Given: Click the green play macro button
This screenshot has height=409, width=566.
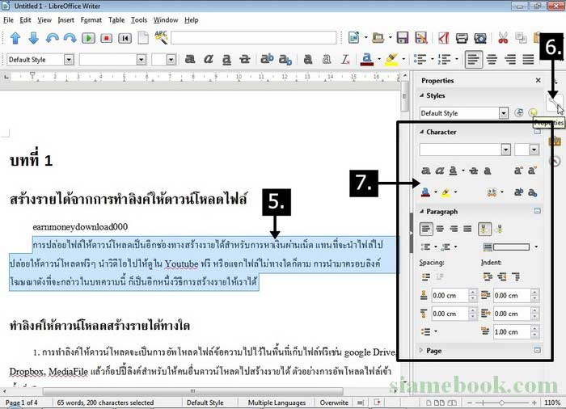Looking at the screenshot, I should click(88, 38).
